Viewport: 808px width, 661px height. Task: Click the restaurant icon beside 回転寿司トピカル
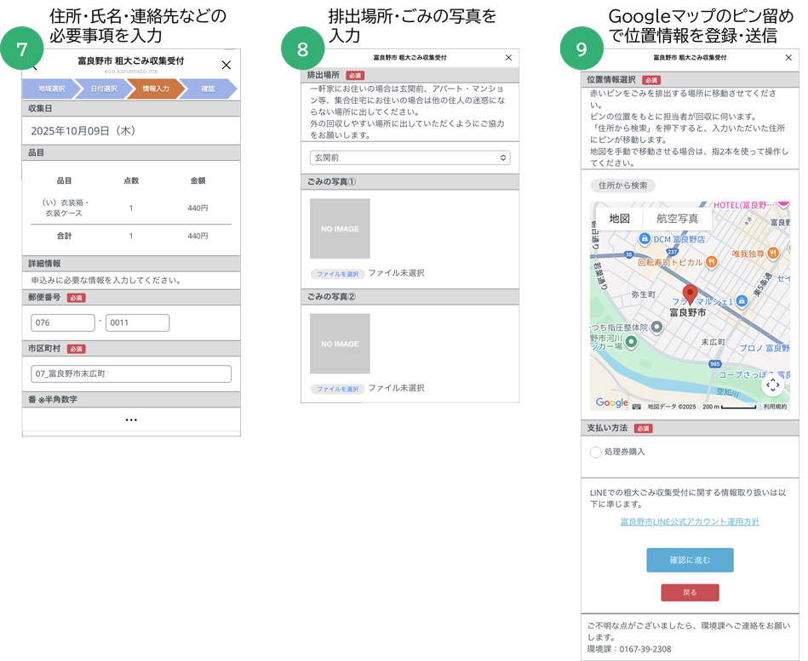(x=711, y=263)
